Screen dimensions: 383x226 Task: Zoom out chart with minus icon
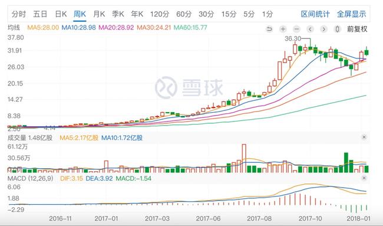pyautogui.click(x=296, y=29)
